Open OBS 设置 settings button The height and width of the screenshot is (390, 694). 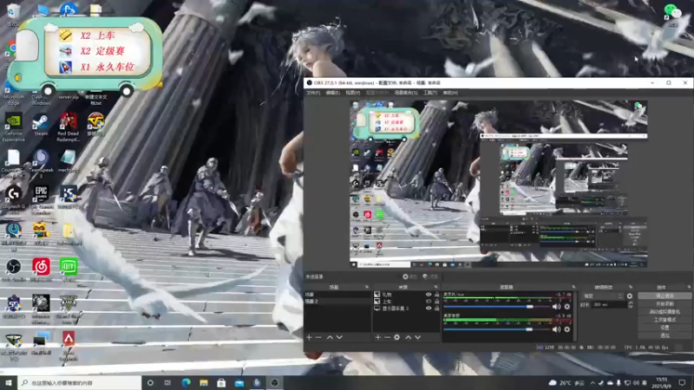point(665,328)
